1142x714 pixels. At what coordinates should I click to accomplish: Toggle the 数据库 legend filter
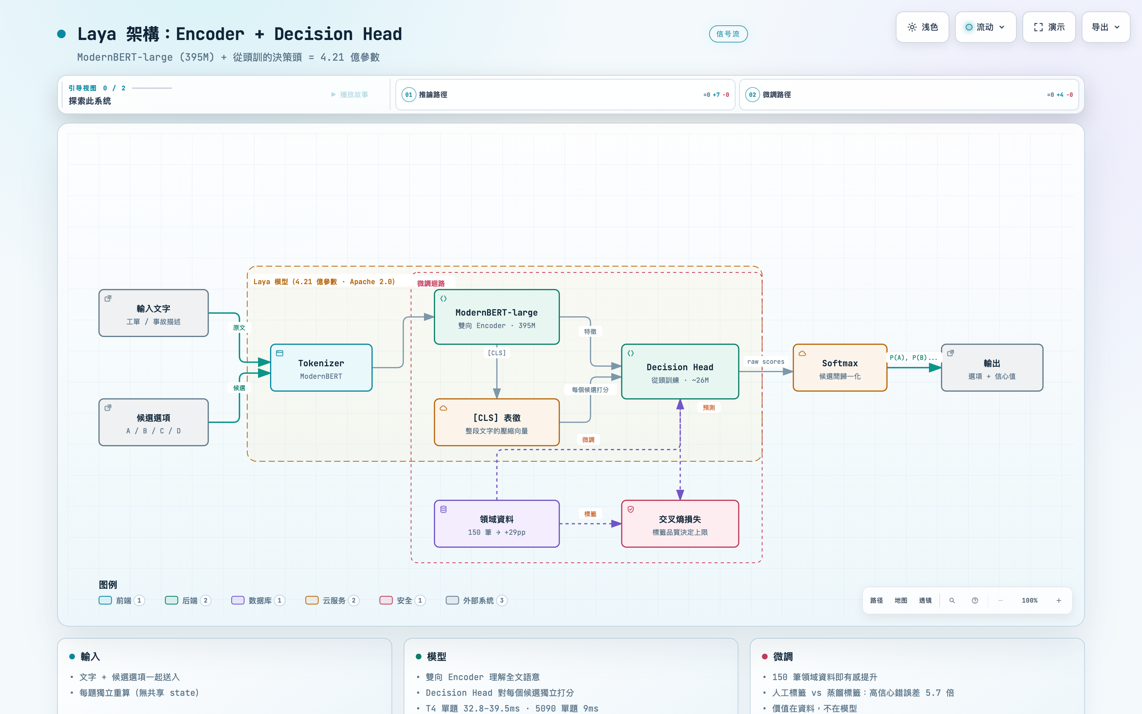[258, 600]
